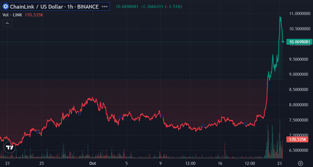Screen dimensions: 313x167
Task: Click the Oct label on the time axis
Action: (93, 163)
